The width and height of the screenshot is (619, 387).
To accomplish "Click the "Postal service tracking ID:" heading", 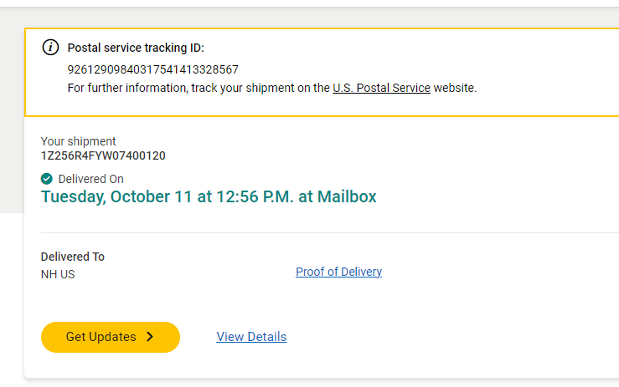I will click(x=136, y=48).
